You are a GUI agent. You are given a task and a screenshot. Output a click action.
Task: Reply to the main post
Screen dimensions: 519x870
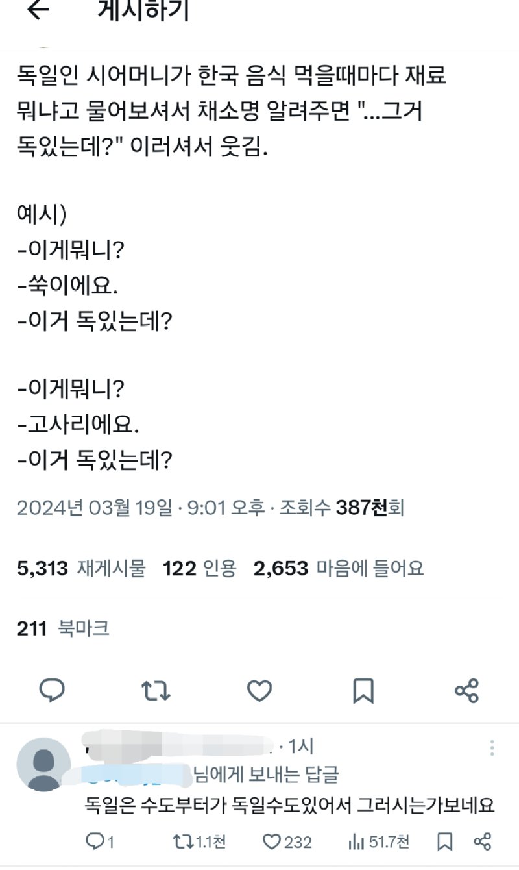[52, 690]
